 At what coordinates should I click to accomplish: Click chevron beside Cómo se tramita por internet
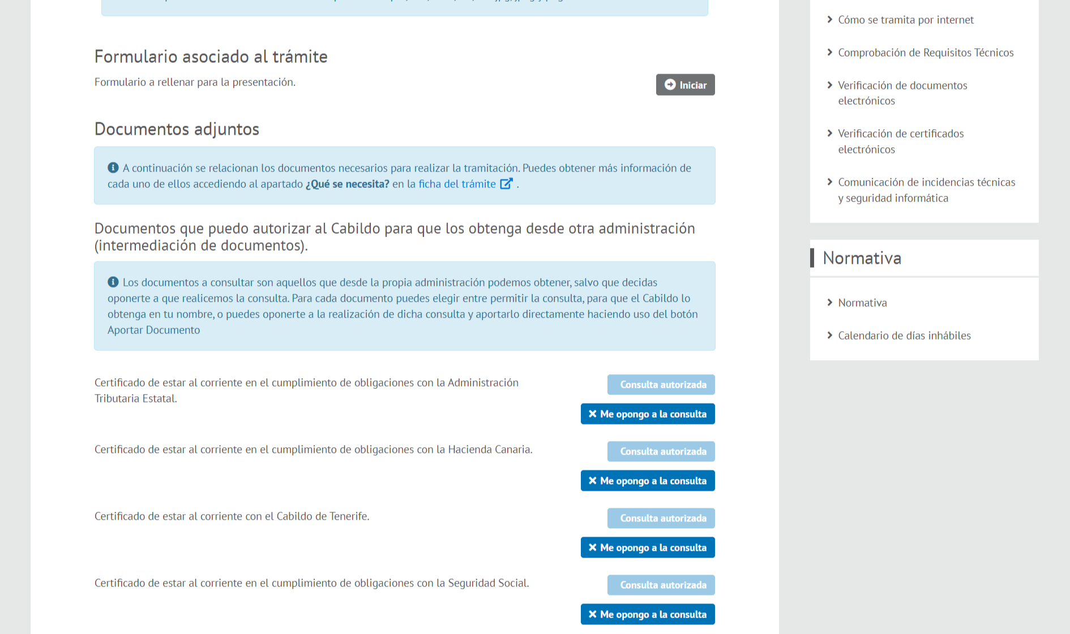830,19
